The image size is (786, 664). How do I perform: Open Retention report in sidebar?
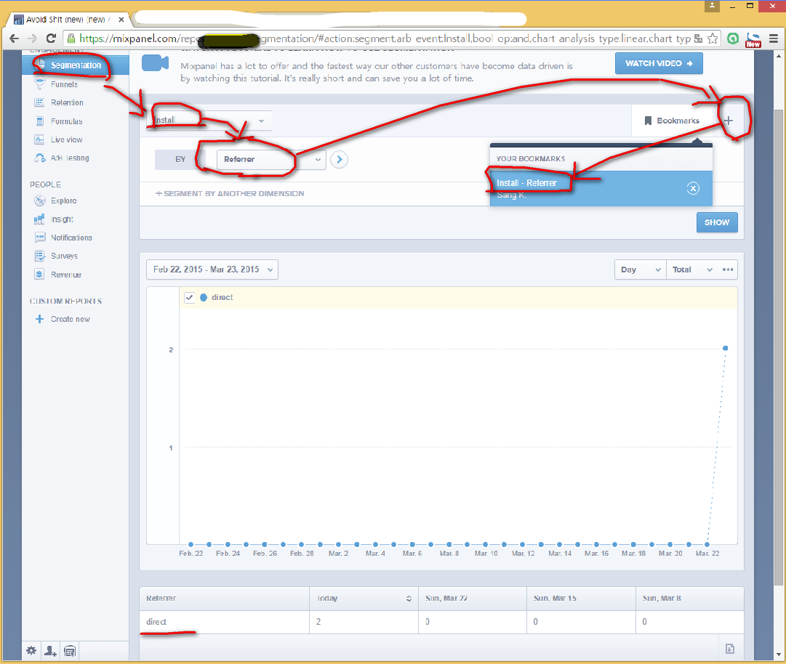click(67, 102)
